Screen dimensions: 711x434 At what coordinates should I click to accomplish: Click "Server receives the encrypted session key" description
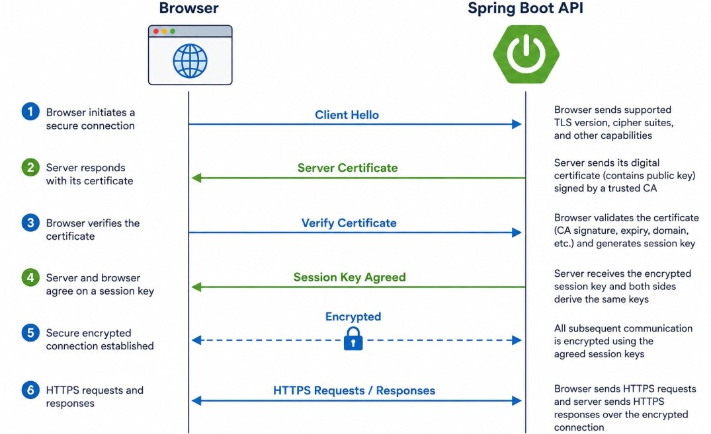(622, 286)
